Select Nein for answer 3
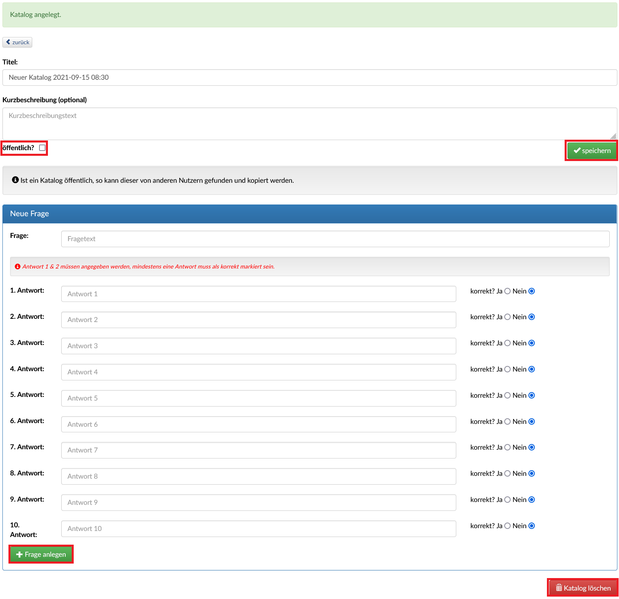Viewport: 619px width, 599px height. [x=532, y=343]
